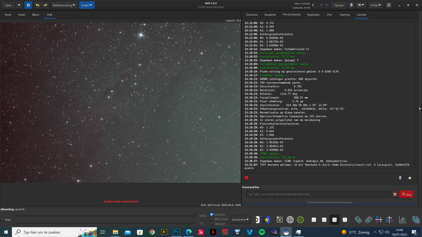Image resolution: width=422 pixels, height=237 pixels.
Task: Switch to the Stacking tab
Action: point(345,14)
